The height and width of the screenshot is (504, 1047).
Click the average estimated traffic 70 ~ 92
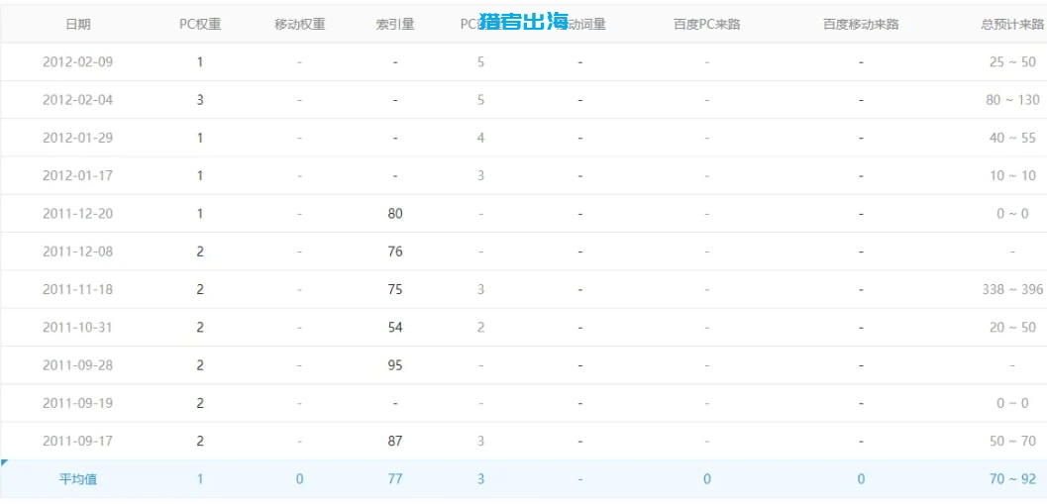pos(1012,478)
